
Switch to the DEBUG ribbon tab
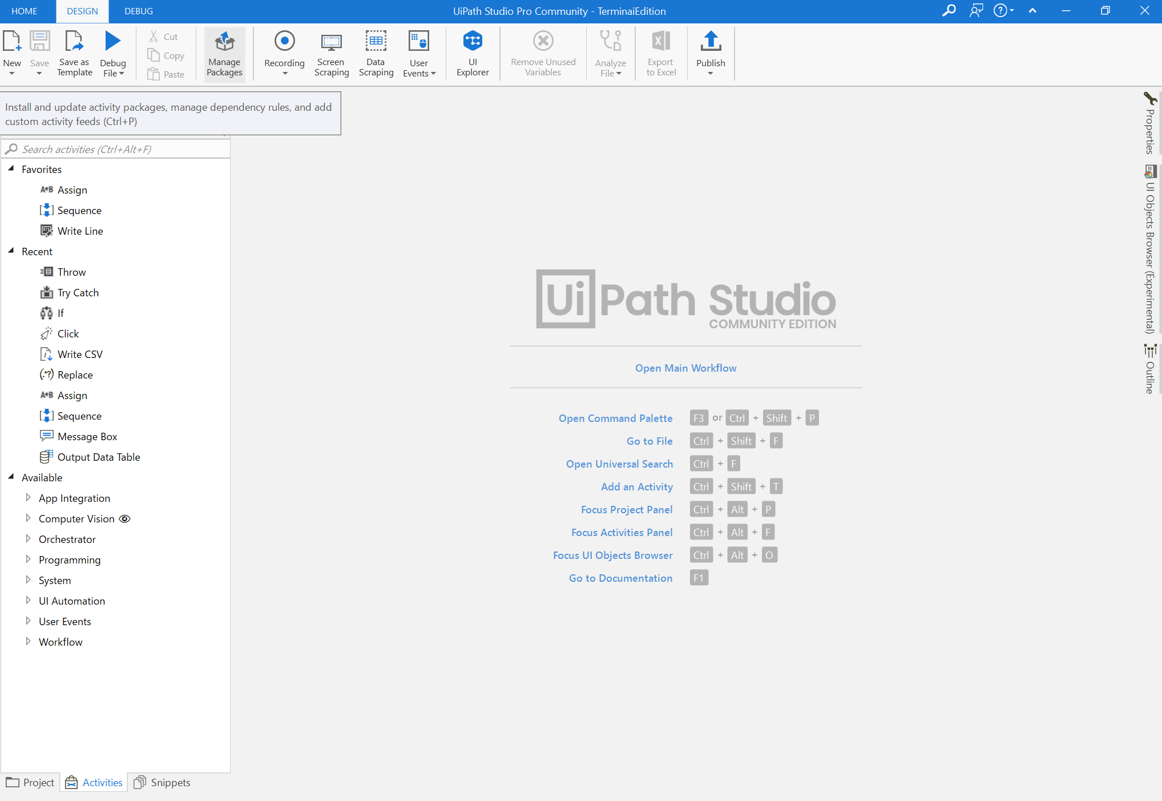139,11
